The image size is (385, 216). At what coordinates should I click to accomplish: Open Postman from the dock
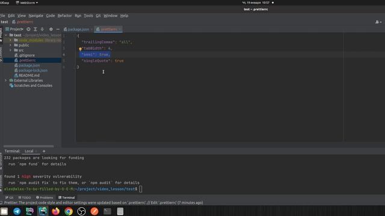point(94,211)
